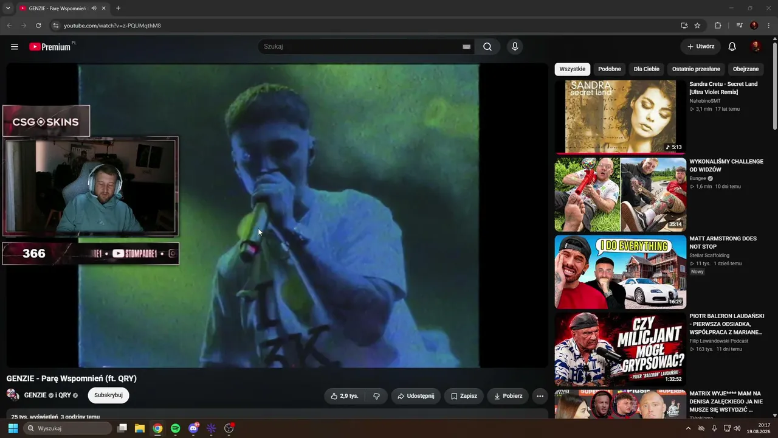Select the Ostatnio przesłane filter chip
Viewport: 778px width, 438px height.
click(696, 69)
